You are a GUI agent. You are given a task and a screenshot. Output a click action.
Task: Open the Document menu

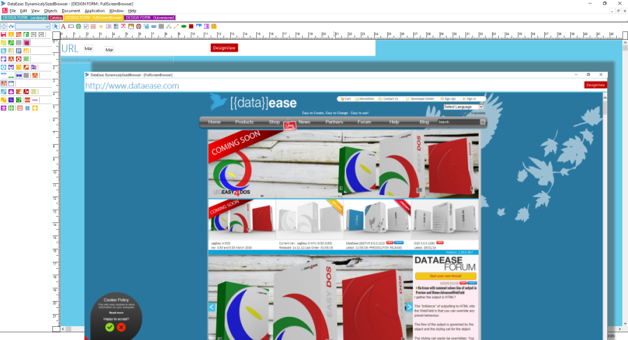[x=71, y=11]
